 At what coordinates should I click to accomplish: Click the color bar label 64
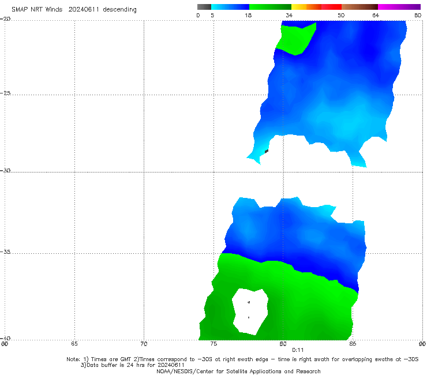376,15
